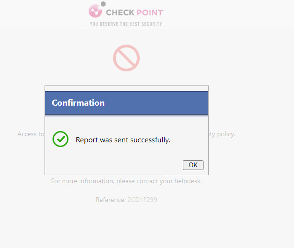The width and height of the screenshot is (294, 248).
Task: Click the green checkmark success icon
Action: pyautogui.click(x=60, y=139)
